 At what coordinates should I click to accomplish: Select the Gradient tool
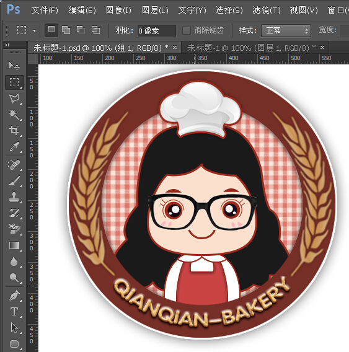(x=14, y=245)
